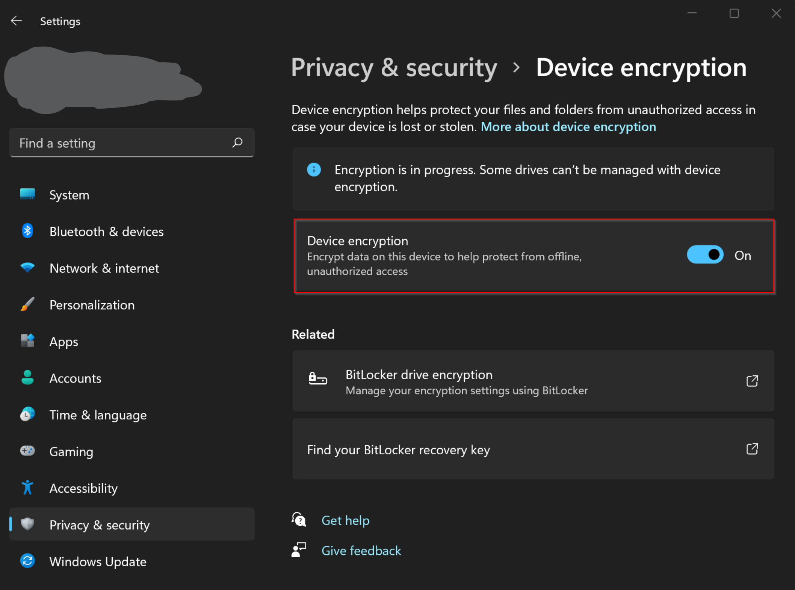Go back using the Settings back arrow

[x=16, y=21]
